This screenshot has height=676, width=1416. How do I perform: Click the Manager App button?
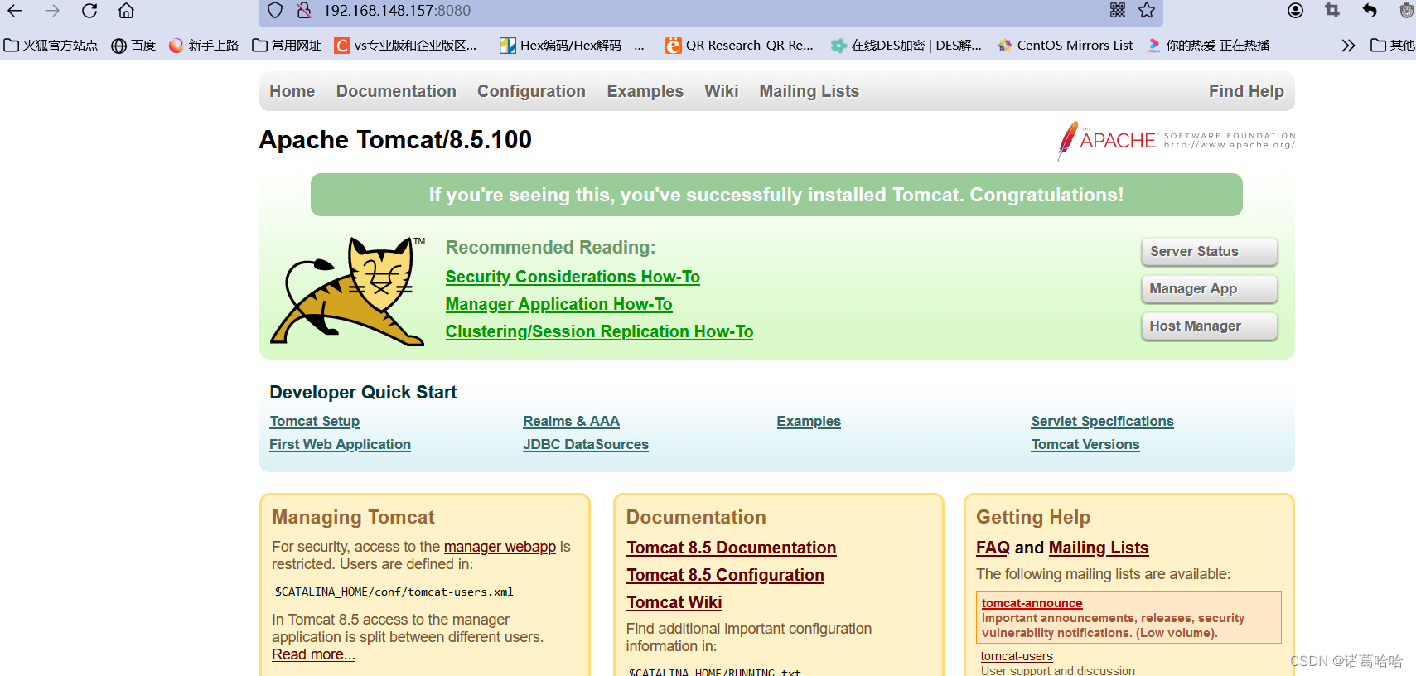(x=1209, y=289)
